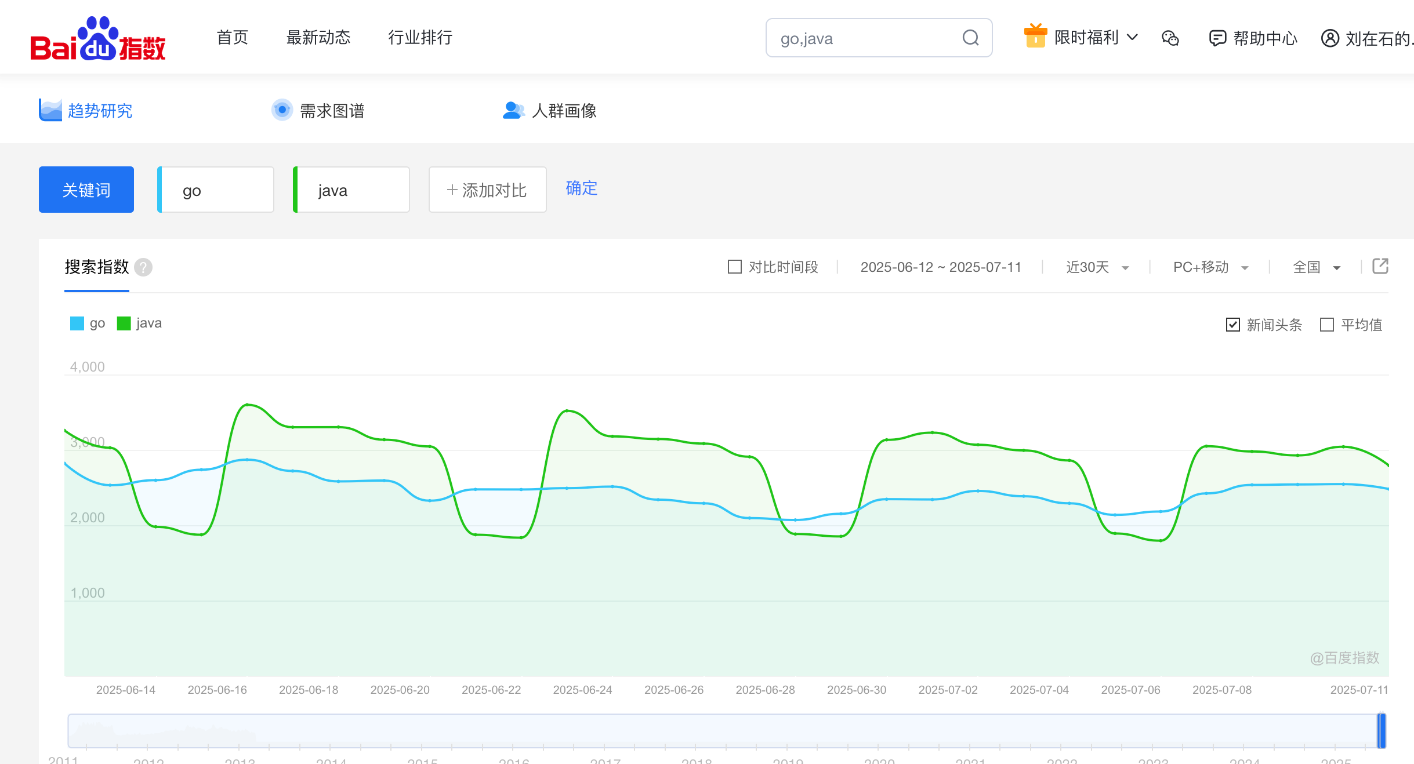Click the 刘在石的 username link

[1380, 38]
